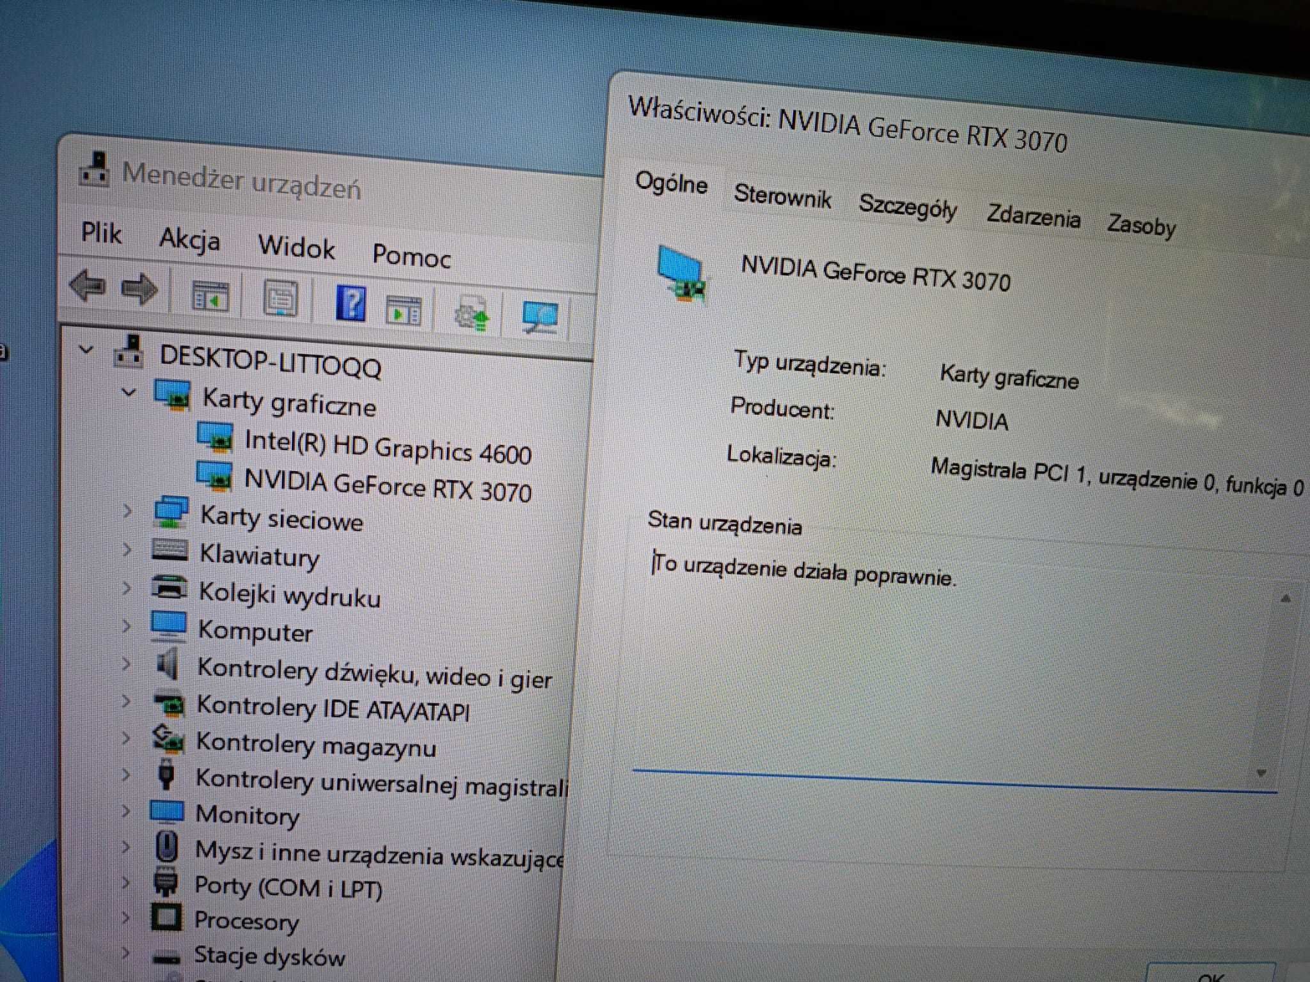This screenshot has width=1310, height=982.
Task: Click the Karty sieciowe network icon
Action: (171, 512)
